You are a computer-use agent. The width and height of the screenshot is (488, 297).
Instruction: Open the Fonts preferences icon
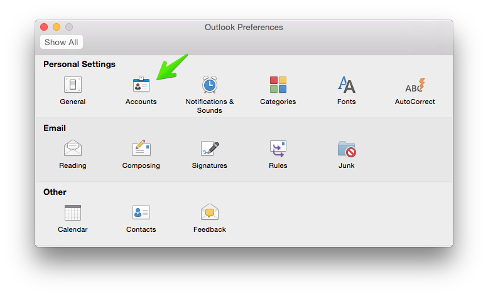click(x=347, y=85)
